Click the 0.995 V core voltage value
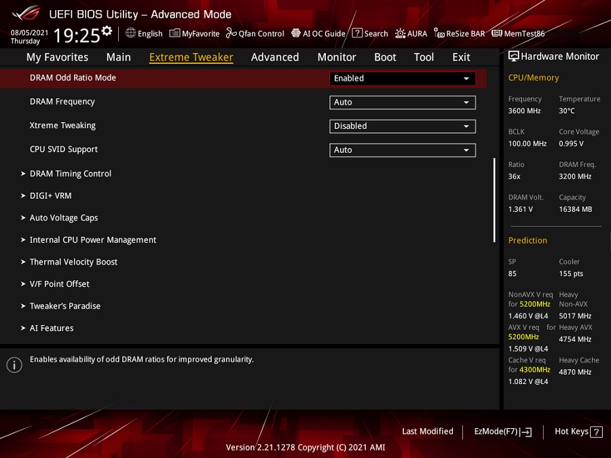The height and width of the screenshot is (458, 611). click(x=571, y=144)
